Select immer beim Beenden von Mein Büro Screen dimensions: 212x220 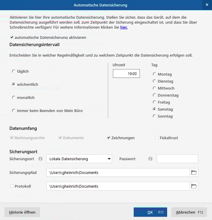[14, 111]
